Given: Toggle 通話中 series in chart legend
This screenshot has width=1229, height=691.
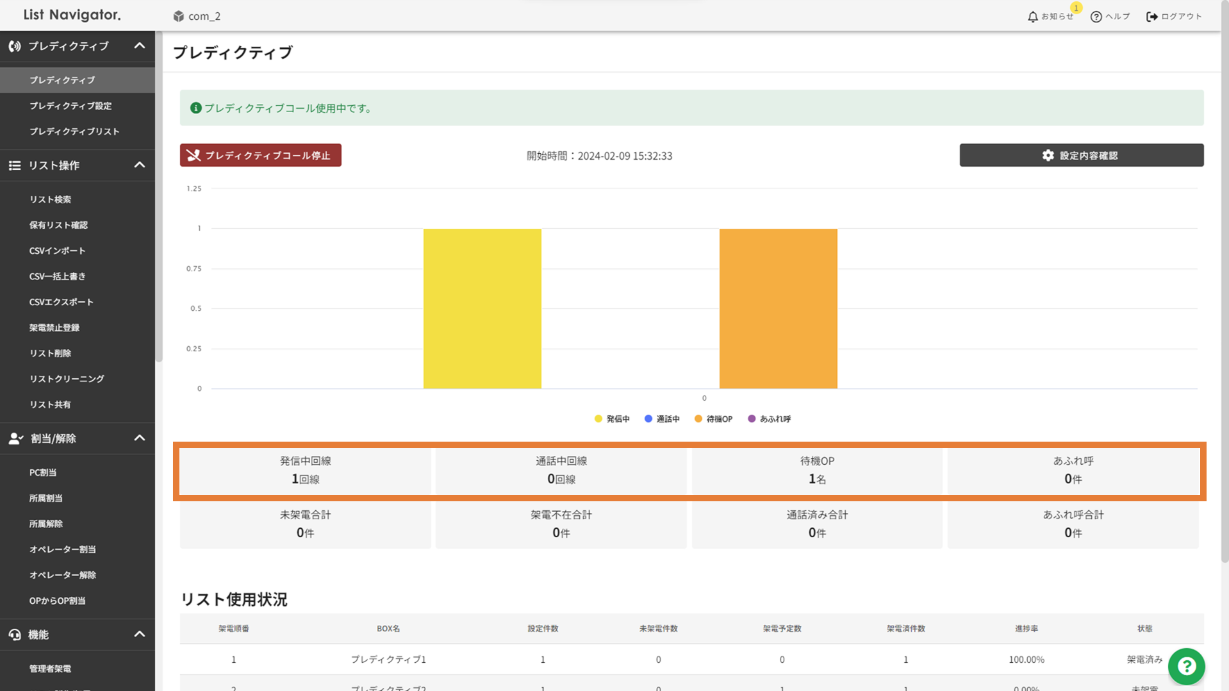Looking at the screenshot, I should pos(662,419).
